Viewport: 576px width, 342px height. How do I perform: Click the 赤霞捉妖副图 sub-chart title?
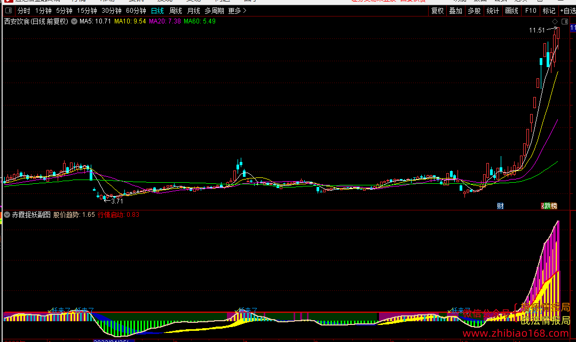[x=31, y=215]
